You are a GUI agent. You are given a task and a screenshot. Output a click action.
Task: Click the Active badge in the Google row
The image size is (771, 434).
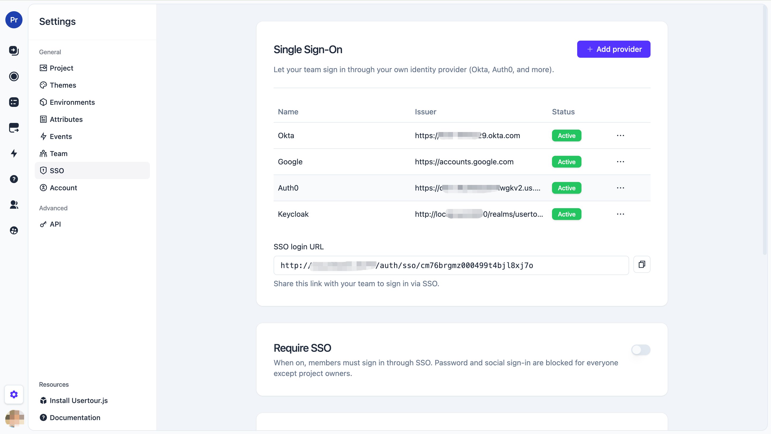click(x=566, y=162)
